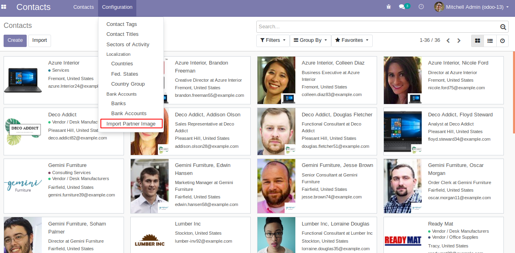Open Lumber Inc logo image
515x253 pixels.
[149, 240]
